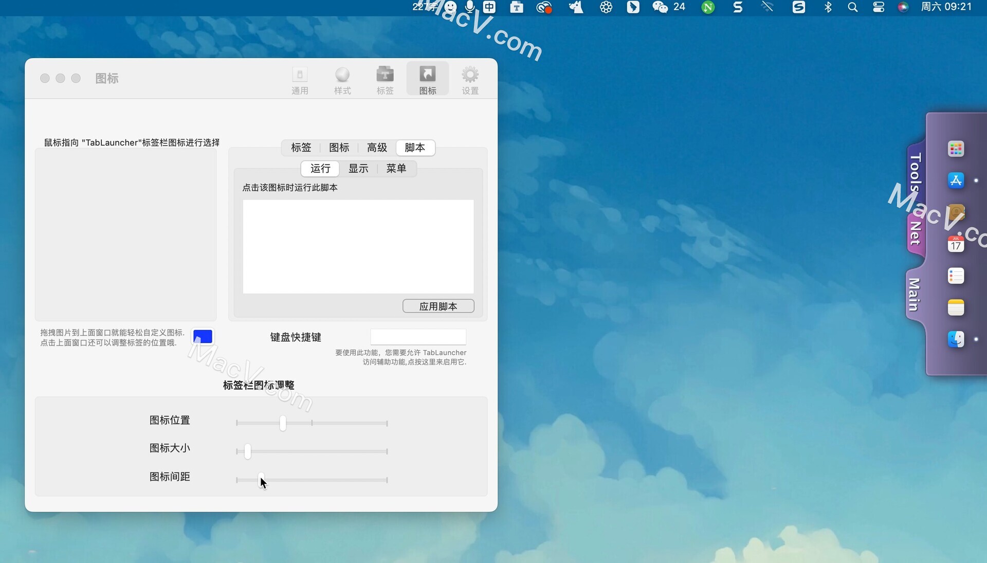This screenshot has width=987, height=563.
Task: Open the 设置 gear pane
Action: [x=470, y=80]
